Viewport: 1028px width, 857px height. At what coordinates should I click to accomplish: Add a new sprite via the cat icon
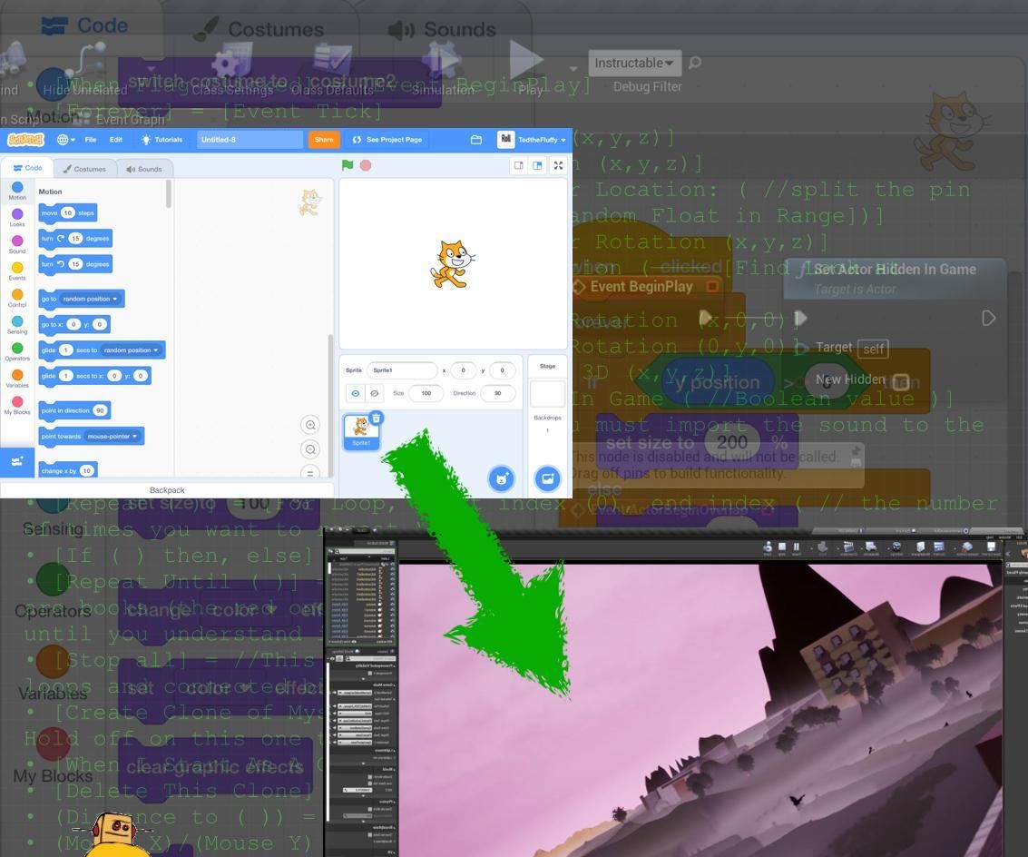click(501, 478)
